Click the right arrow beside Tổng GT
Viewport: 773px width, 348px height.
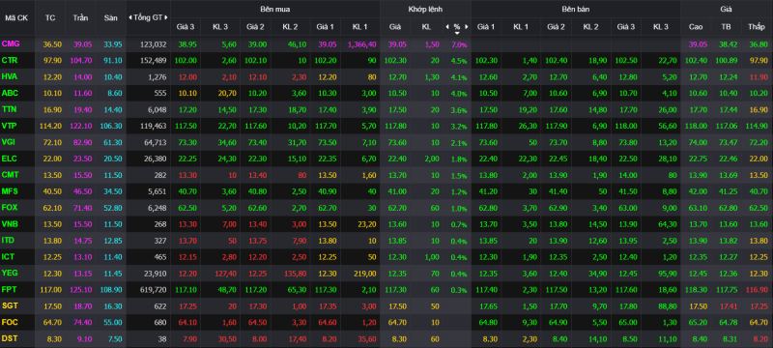167,17
